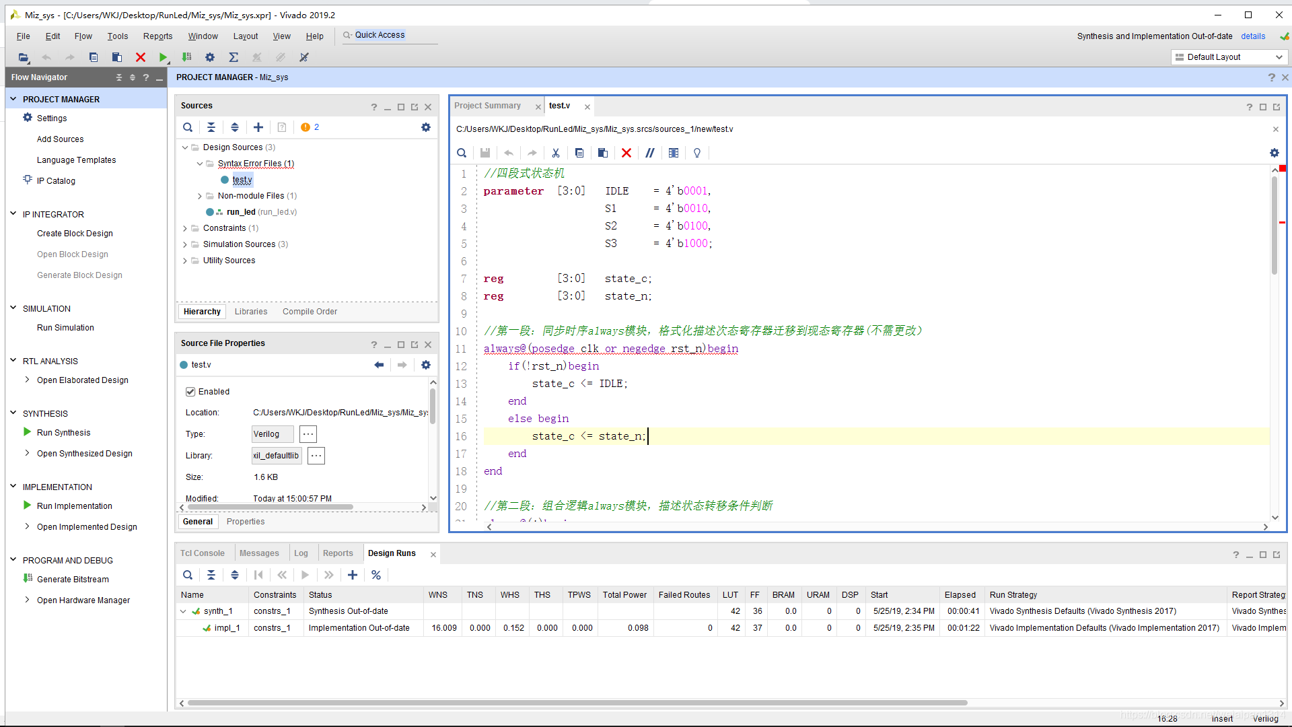Click the percent icon in Design Runs
The width and height of the screenshot is (1292, 727).
click(376, 575)
